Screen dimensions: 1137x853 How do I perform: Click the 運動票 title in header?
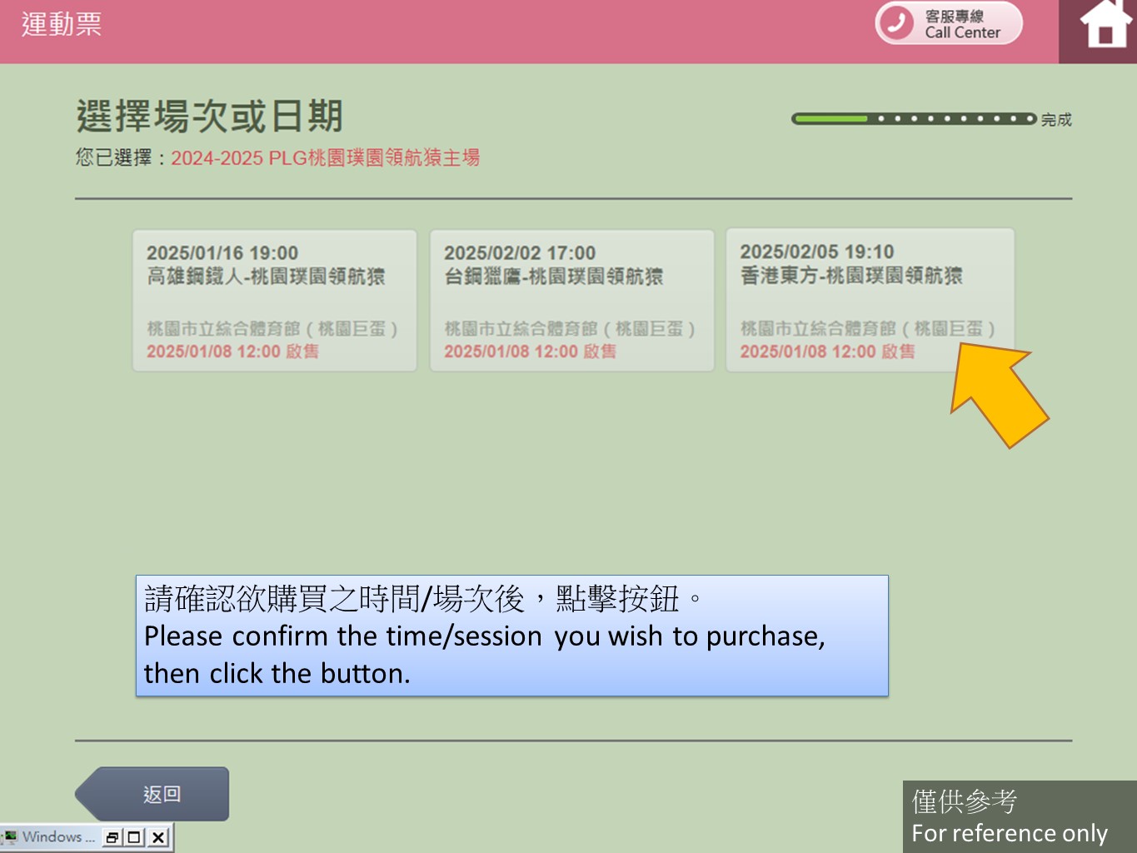coord(62,24)
